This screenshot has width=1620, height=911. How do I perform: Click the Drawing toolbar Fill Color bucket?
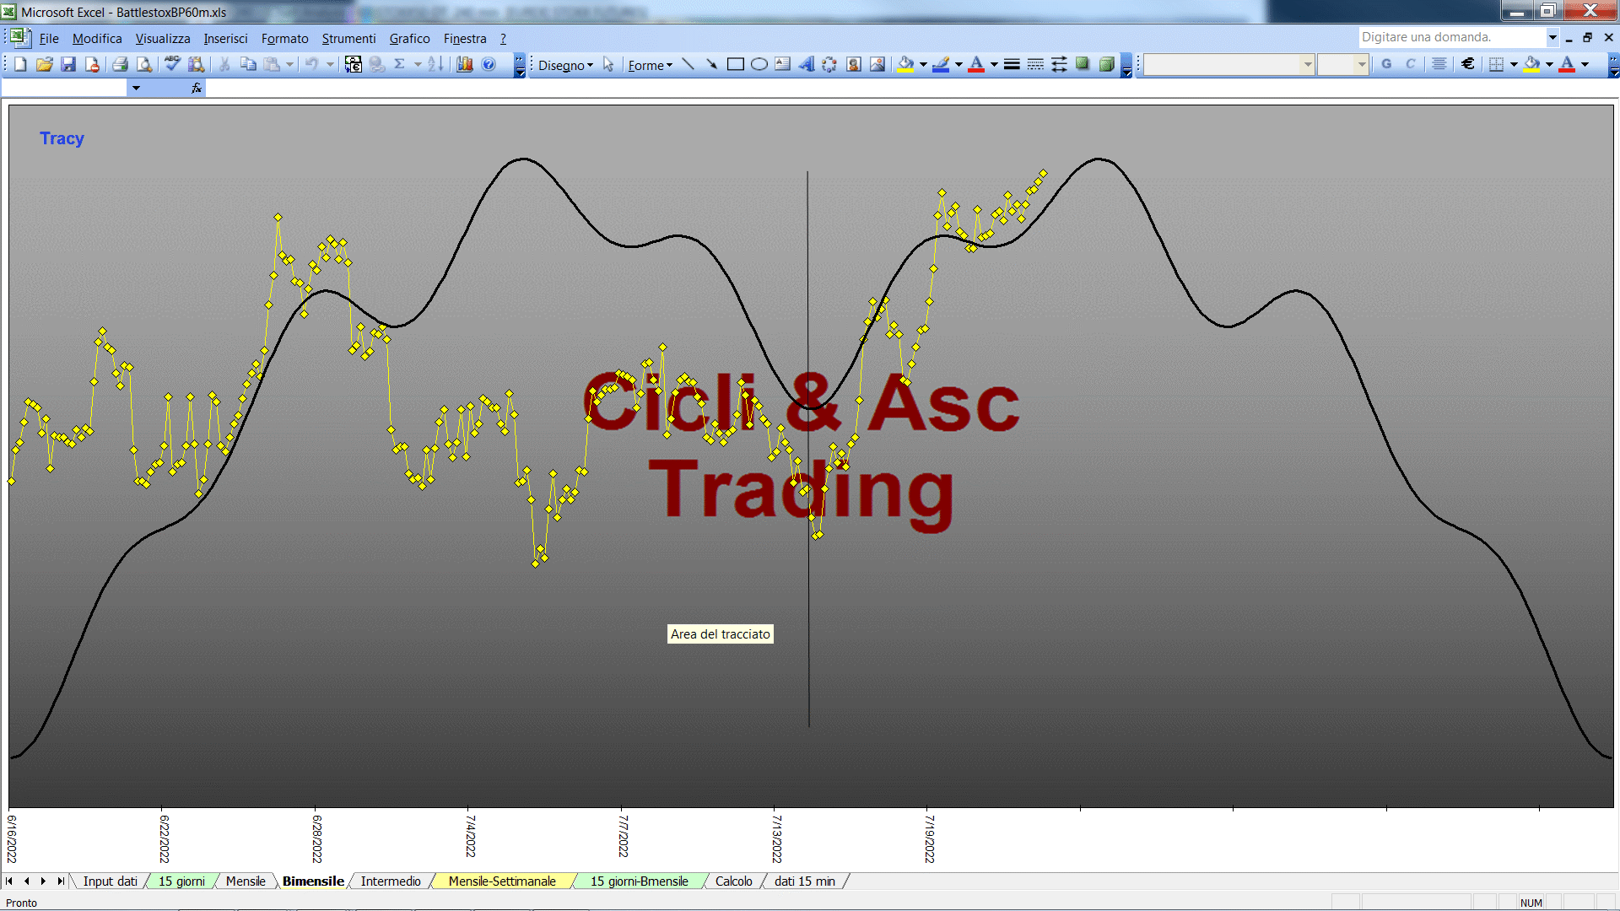point(905,64)
